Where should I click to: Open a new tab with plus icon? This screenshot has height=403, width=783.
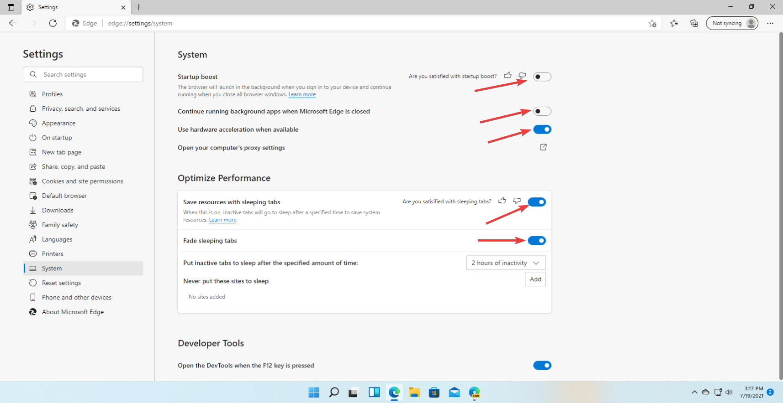pyautogui.click(x=139, y=7)
